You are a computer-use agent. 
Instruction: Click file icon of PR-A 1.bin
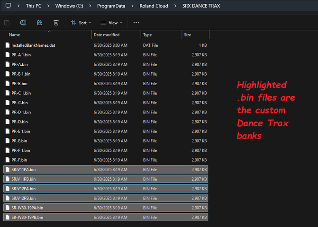(x=8, y=55)
